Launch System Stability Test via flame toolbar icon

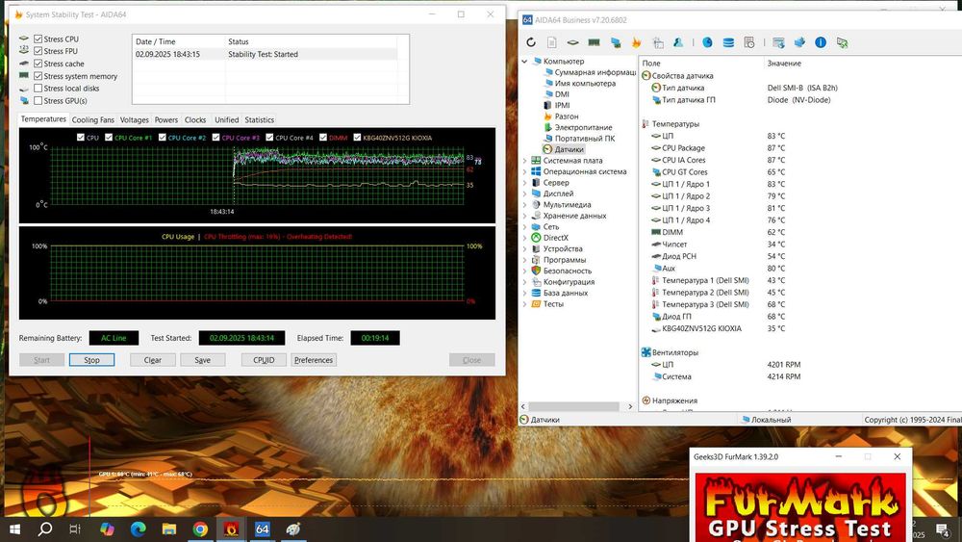[636, 42]
